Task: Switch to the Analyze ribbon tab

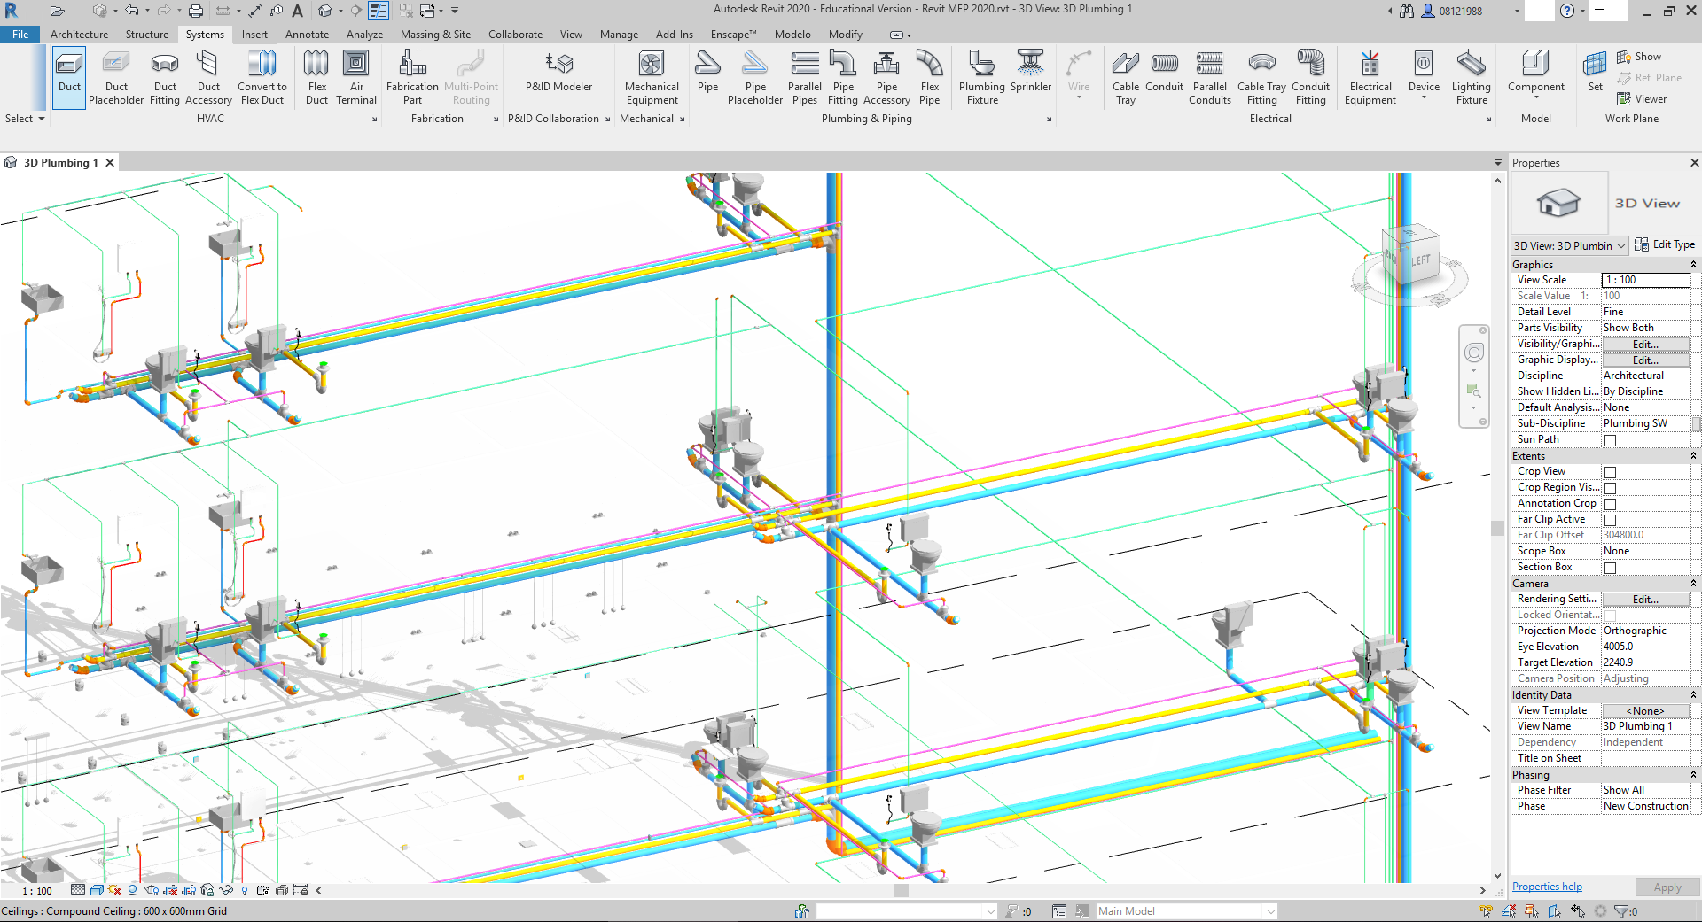Action: (x=364, y=35)
